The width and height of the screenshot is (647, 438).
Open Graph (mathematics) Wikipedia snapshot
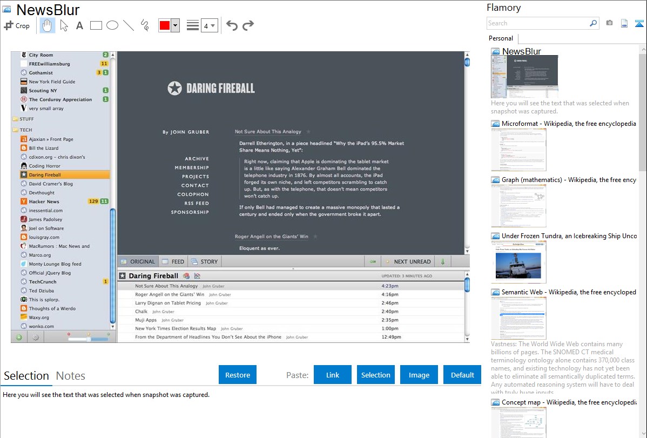click(x=518, y=206)
